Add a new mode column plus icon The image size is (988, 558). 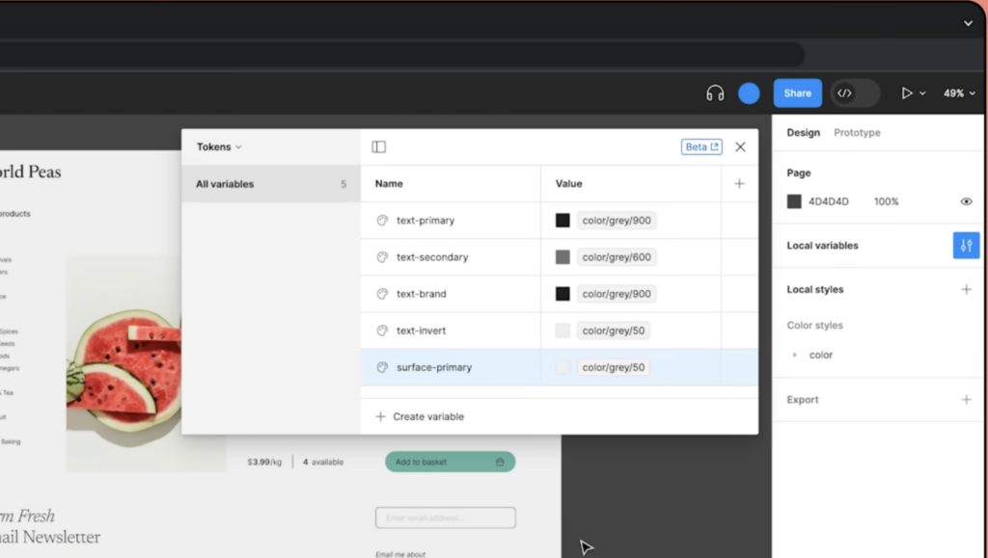click(x=739, y=184)
